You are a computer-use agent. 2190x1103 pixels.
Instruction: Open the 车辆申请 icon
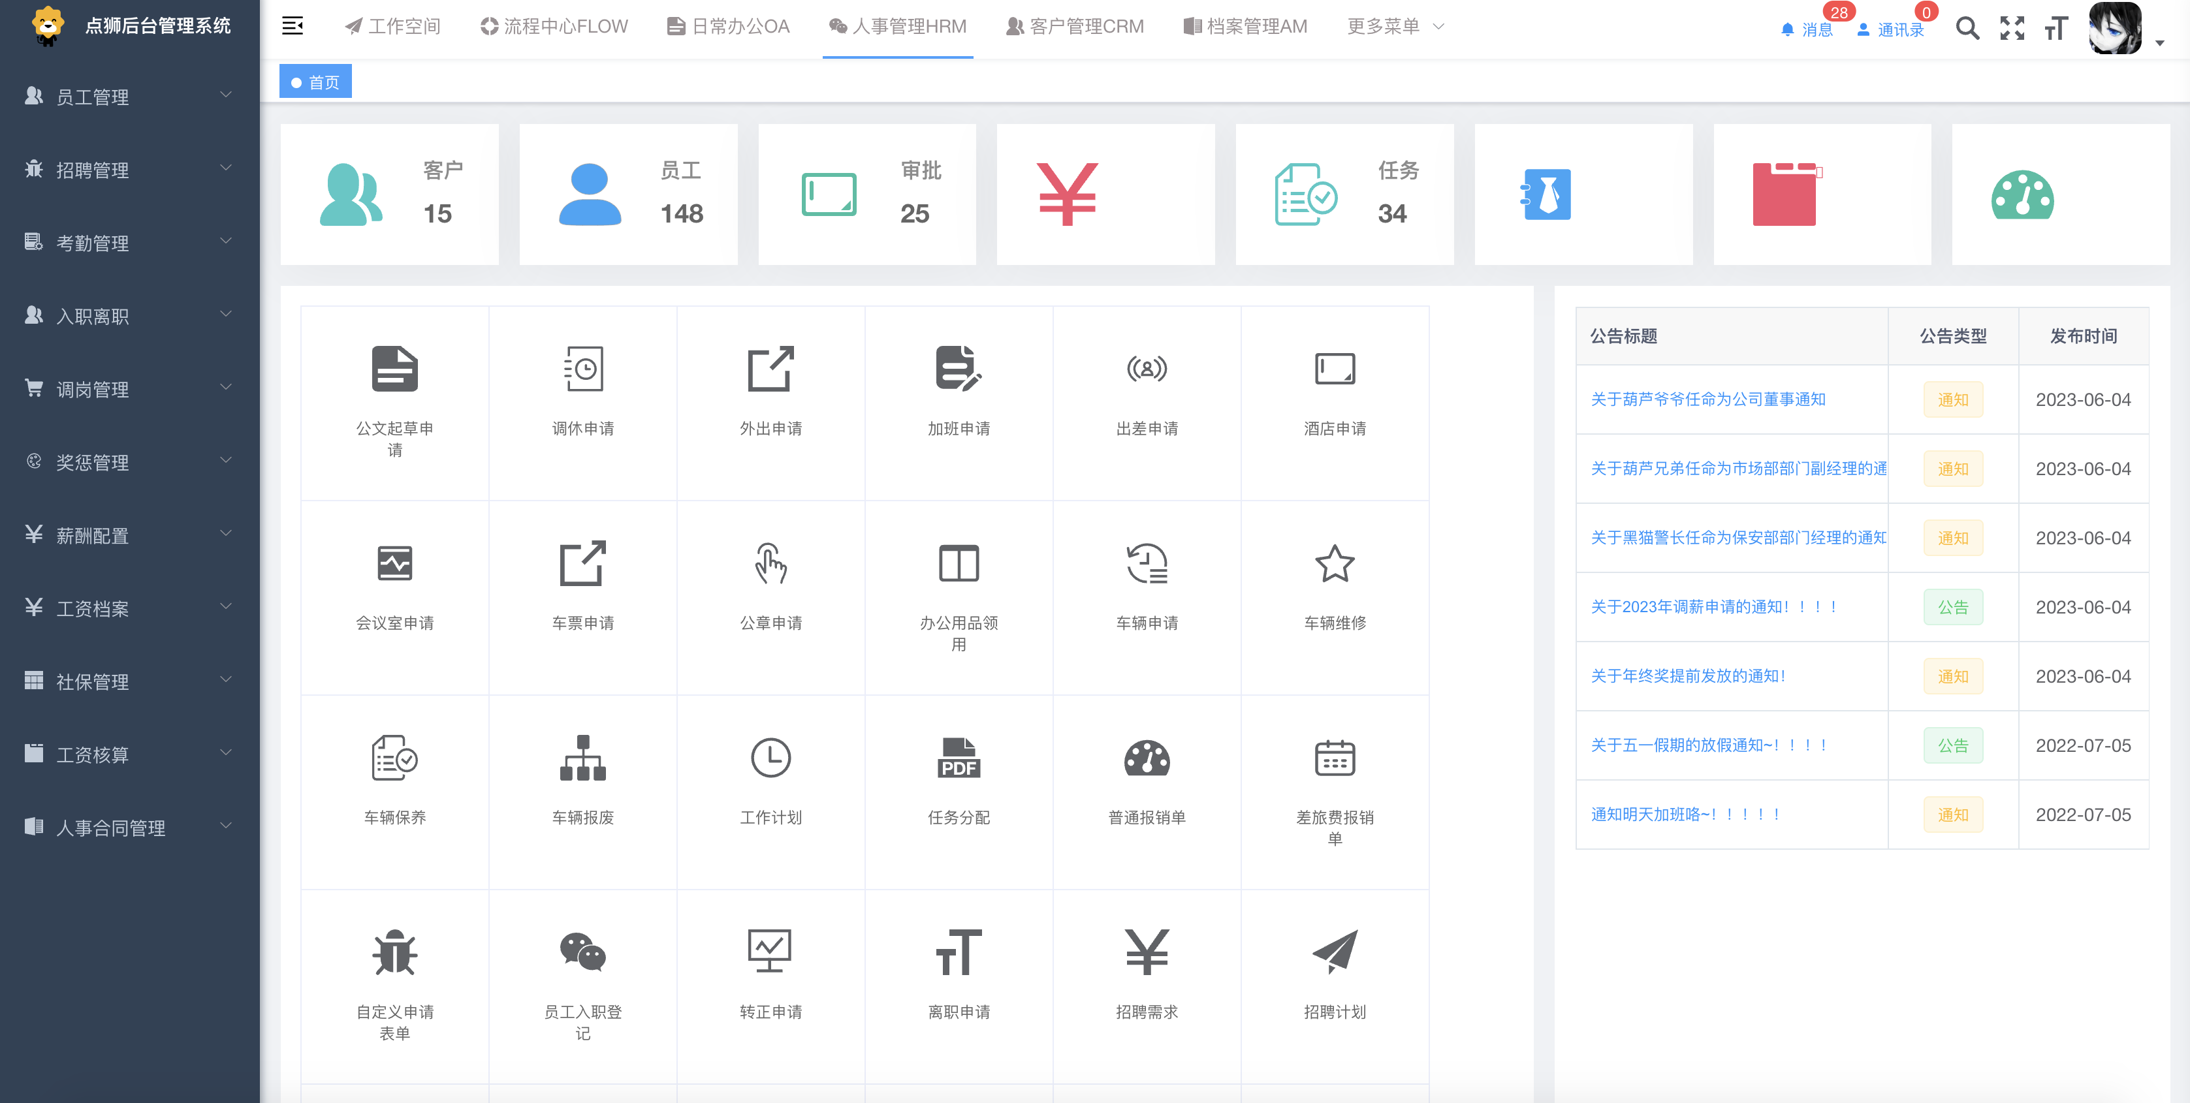point(1147,563)
